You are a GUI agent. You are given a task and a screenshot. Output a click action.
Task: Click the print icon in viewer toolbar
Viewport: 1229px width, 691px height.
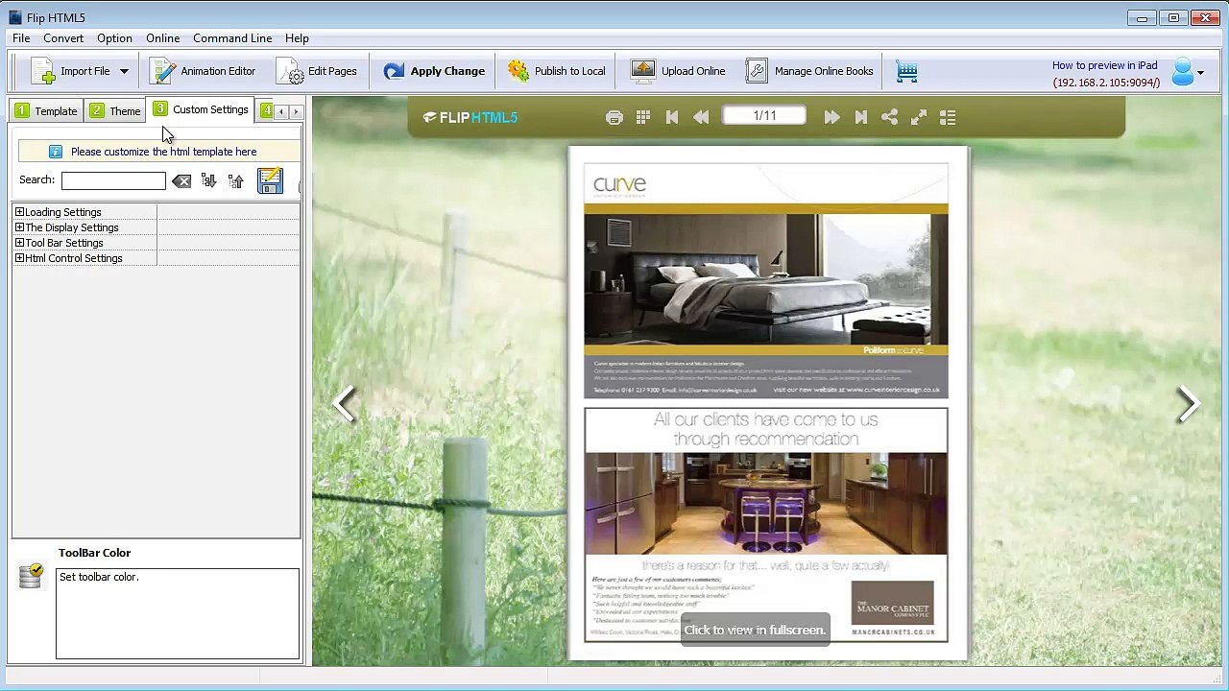614,117
